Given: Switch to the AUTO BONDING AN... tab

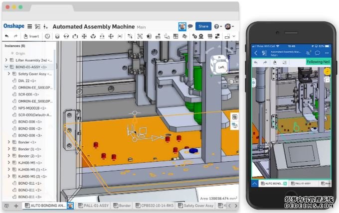Looking at the screenshot, I should pyautogui.click(x=48, y=206).
